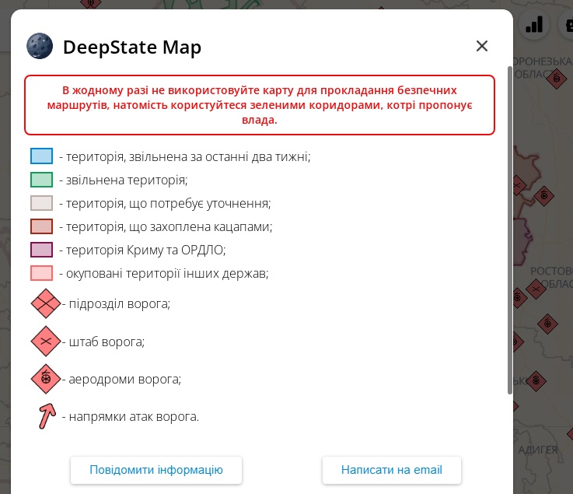Click the blue recently liberated territory swatch
The image size is (573, 494).
click(41, 156)
